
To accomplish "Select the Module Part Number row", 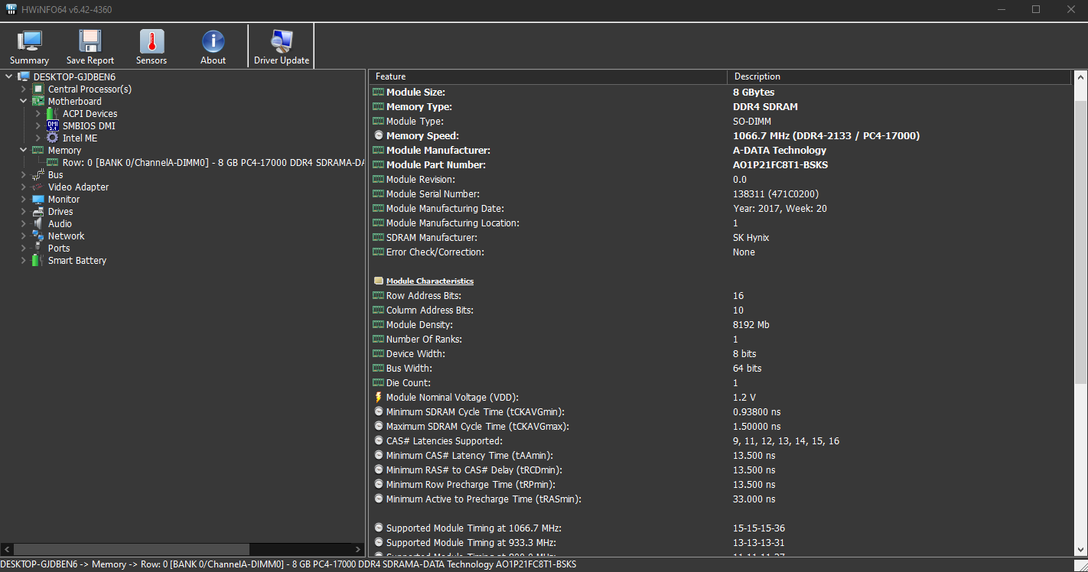I will click(722, 164).
